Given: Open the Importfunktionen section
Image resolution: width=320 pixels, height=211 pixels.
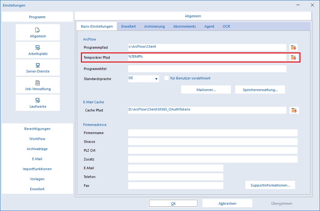Looking at the screenshot, I should tap(37, 169).
